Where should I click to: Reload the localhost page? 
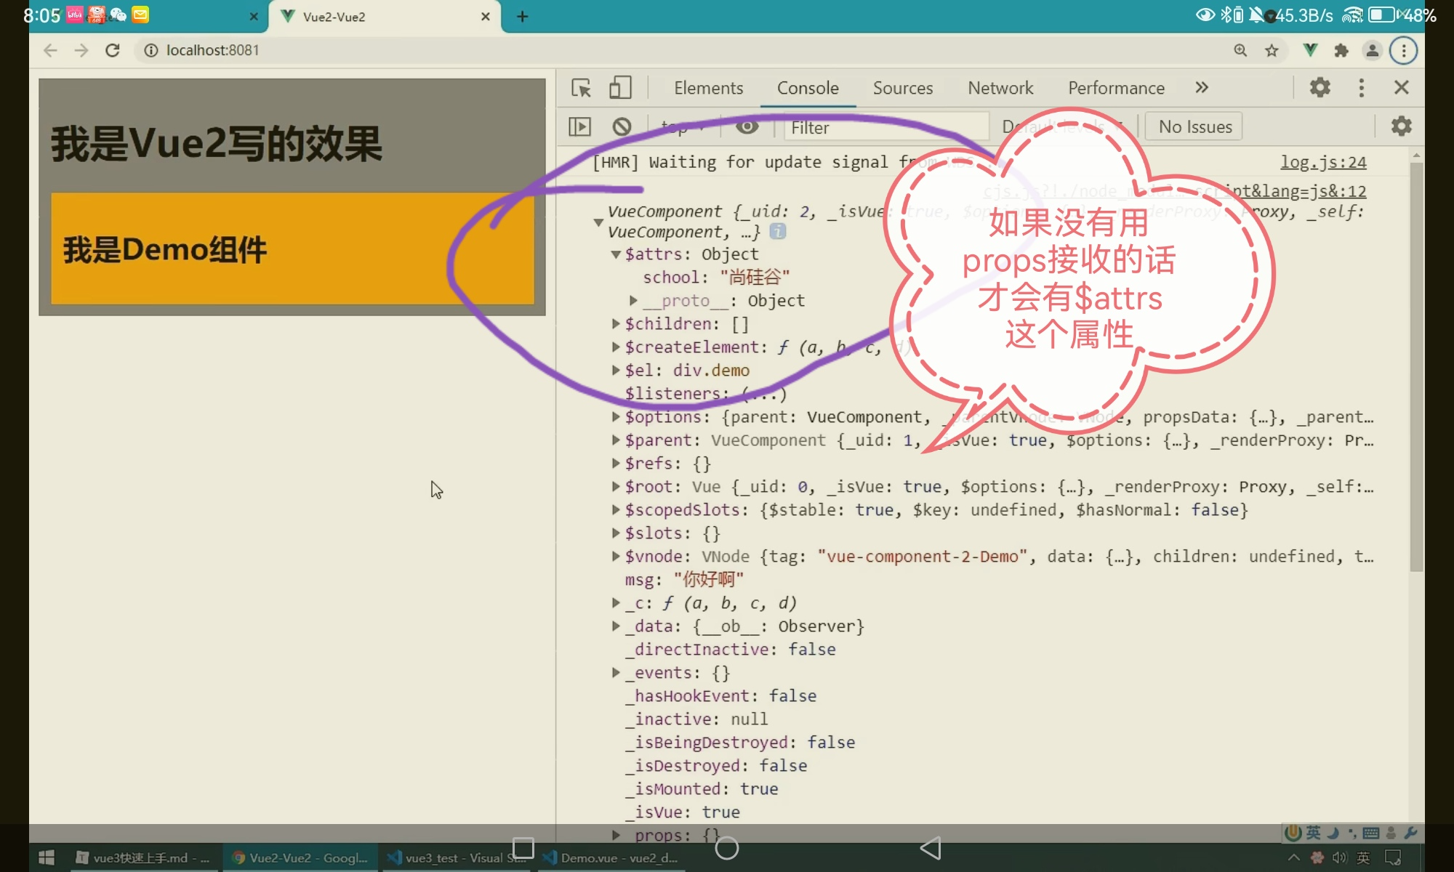(x=112, y=50)
